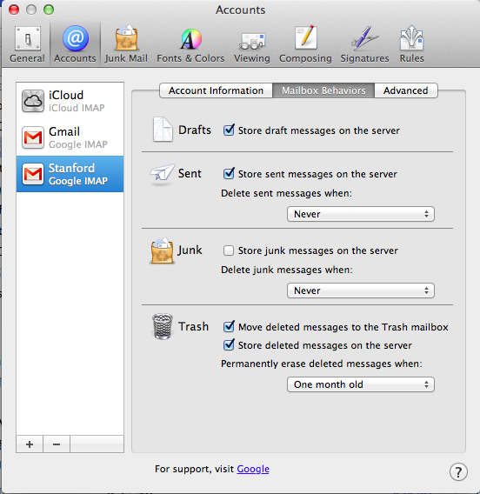Uncheck Store sent messages on the server

[x=229, y=174]
